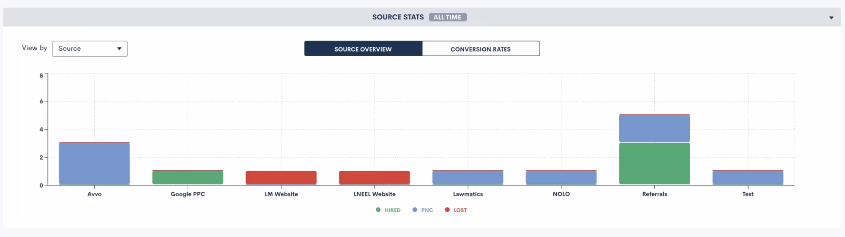Click the Lawmatics axis label
The width and height of the screenshot is (845, 237).
click(x=468, y=194)
